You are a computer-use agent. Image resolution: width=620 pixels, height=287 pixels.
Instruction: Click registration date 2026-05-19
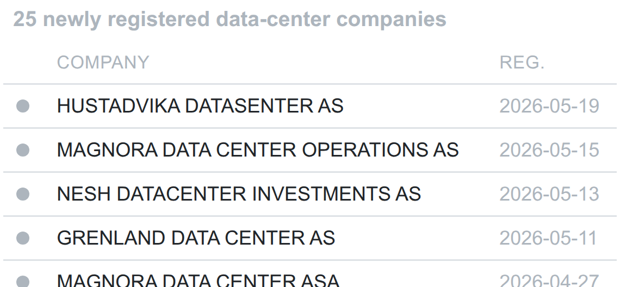[x=550, y=106]
